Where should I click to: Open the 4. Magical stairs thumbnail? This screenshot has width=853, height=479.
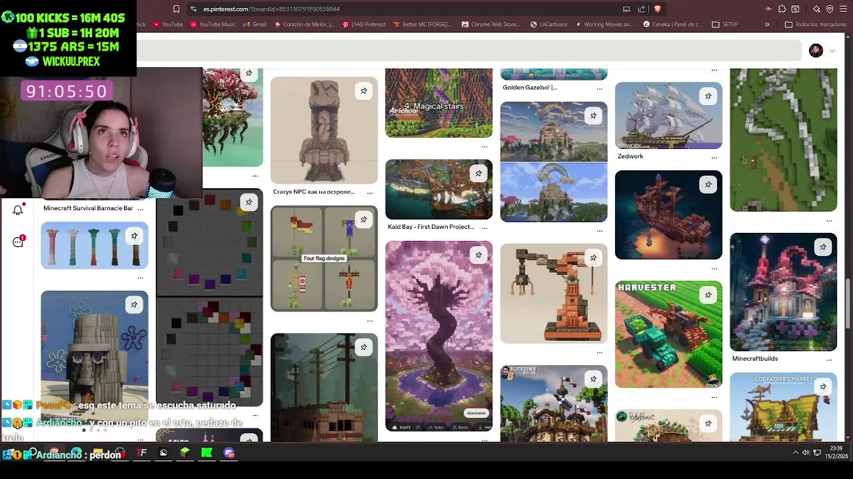point(438,102)
